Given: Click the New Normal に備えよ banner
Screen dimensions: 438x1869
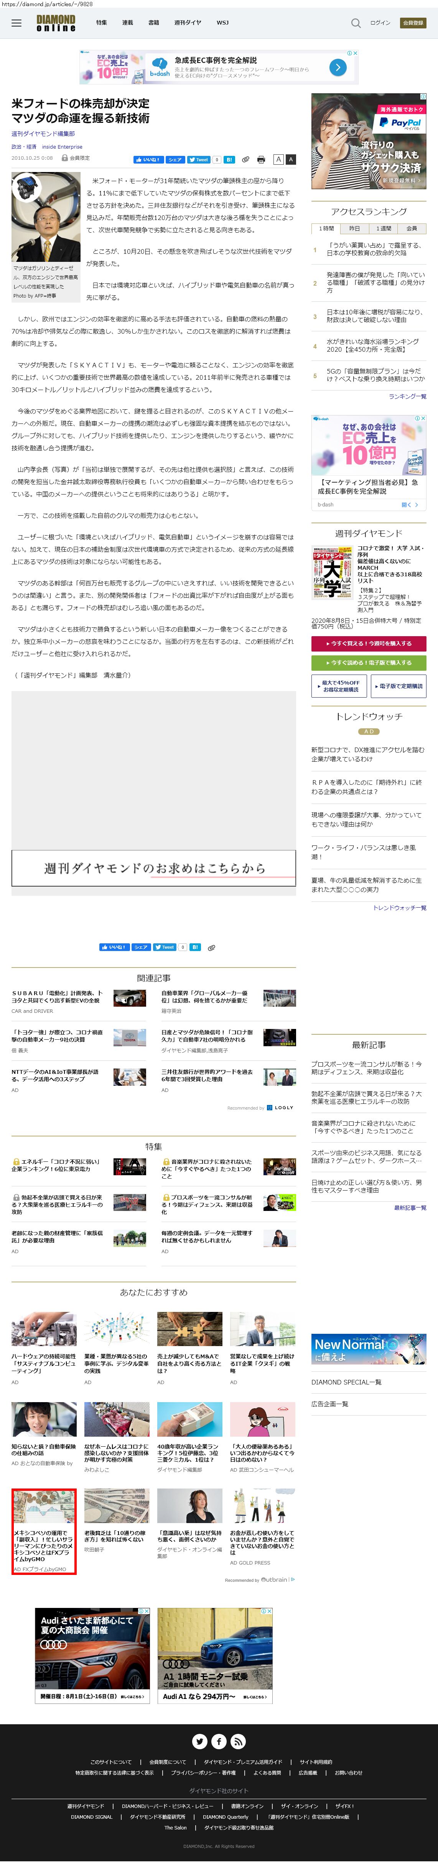Looking at the screenshot, I should point(368,1350).
